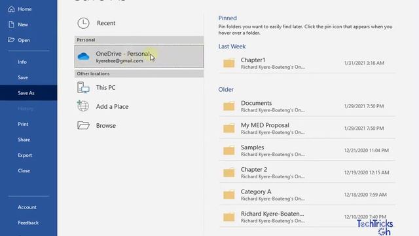Open the Feedback page
This screenshot has width=419, height=236.
tap(29, 223)
